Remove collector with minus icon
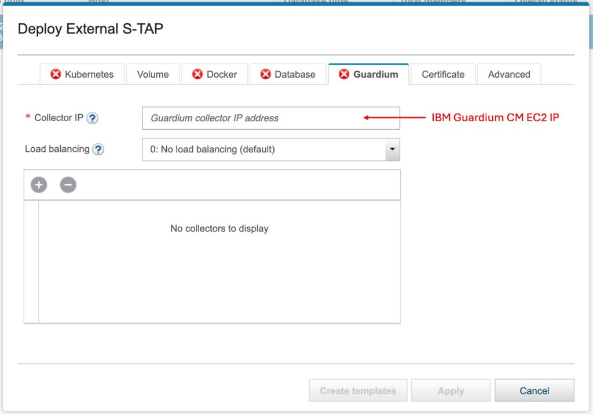The height and width of the screenshot is (415, 593). click(68, 185)
